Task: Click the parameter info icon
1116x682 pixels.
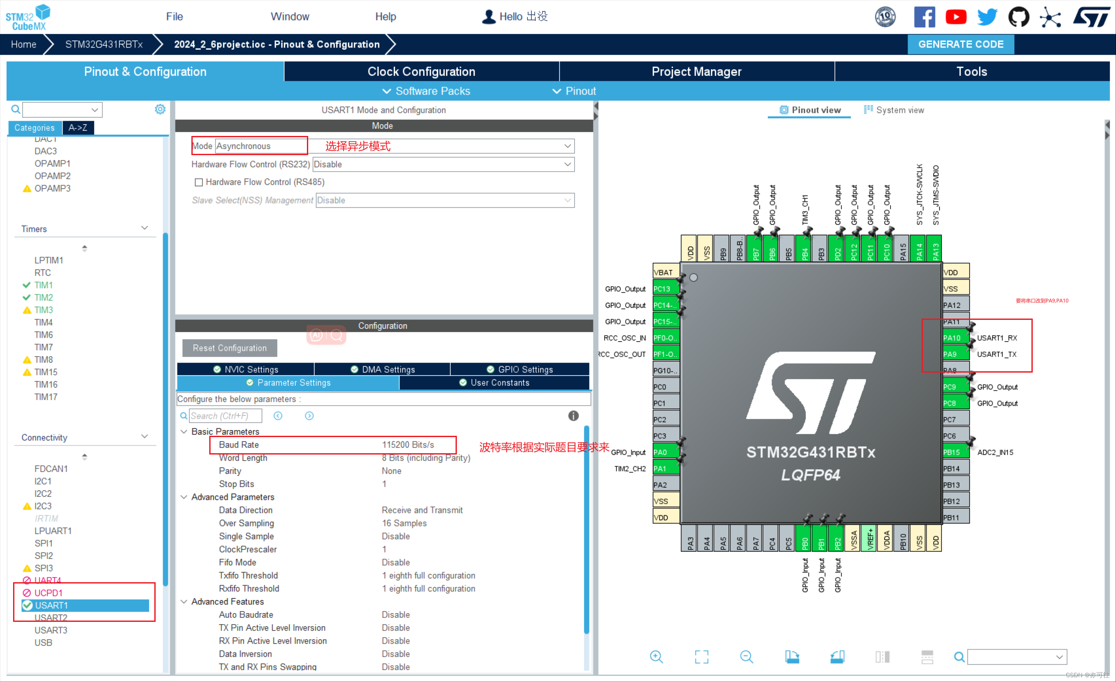Action: (573, 416)
